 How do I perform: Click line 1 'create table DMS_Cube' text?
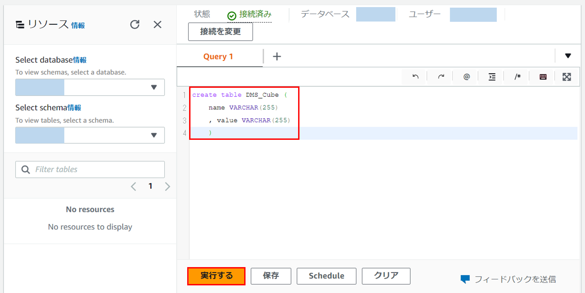(240, 95)
